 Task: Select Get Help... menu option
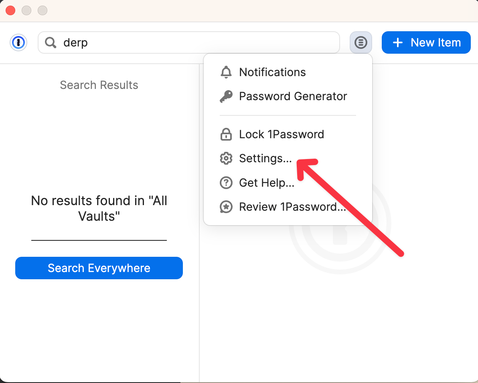click(267, 183)
